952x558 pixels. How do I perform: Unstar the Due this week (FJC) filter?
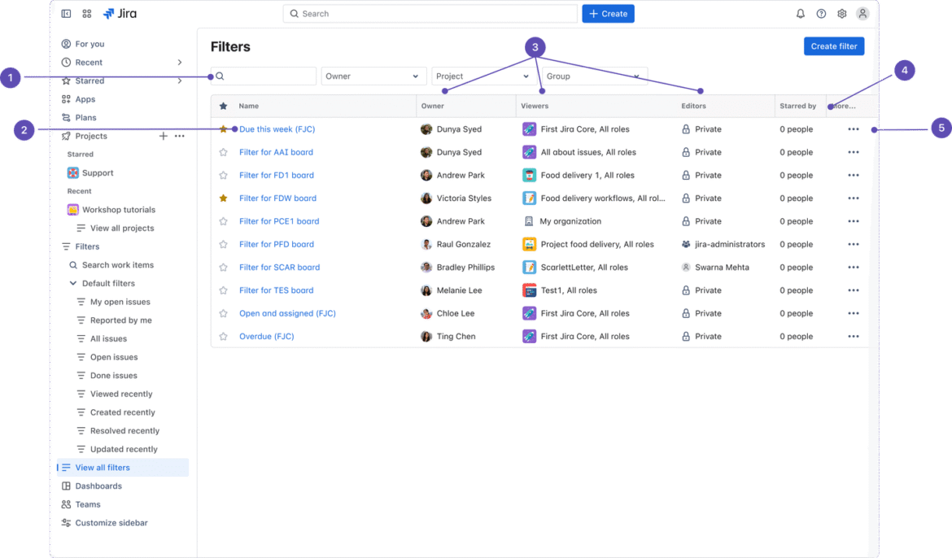223,129
